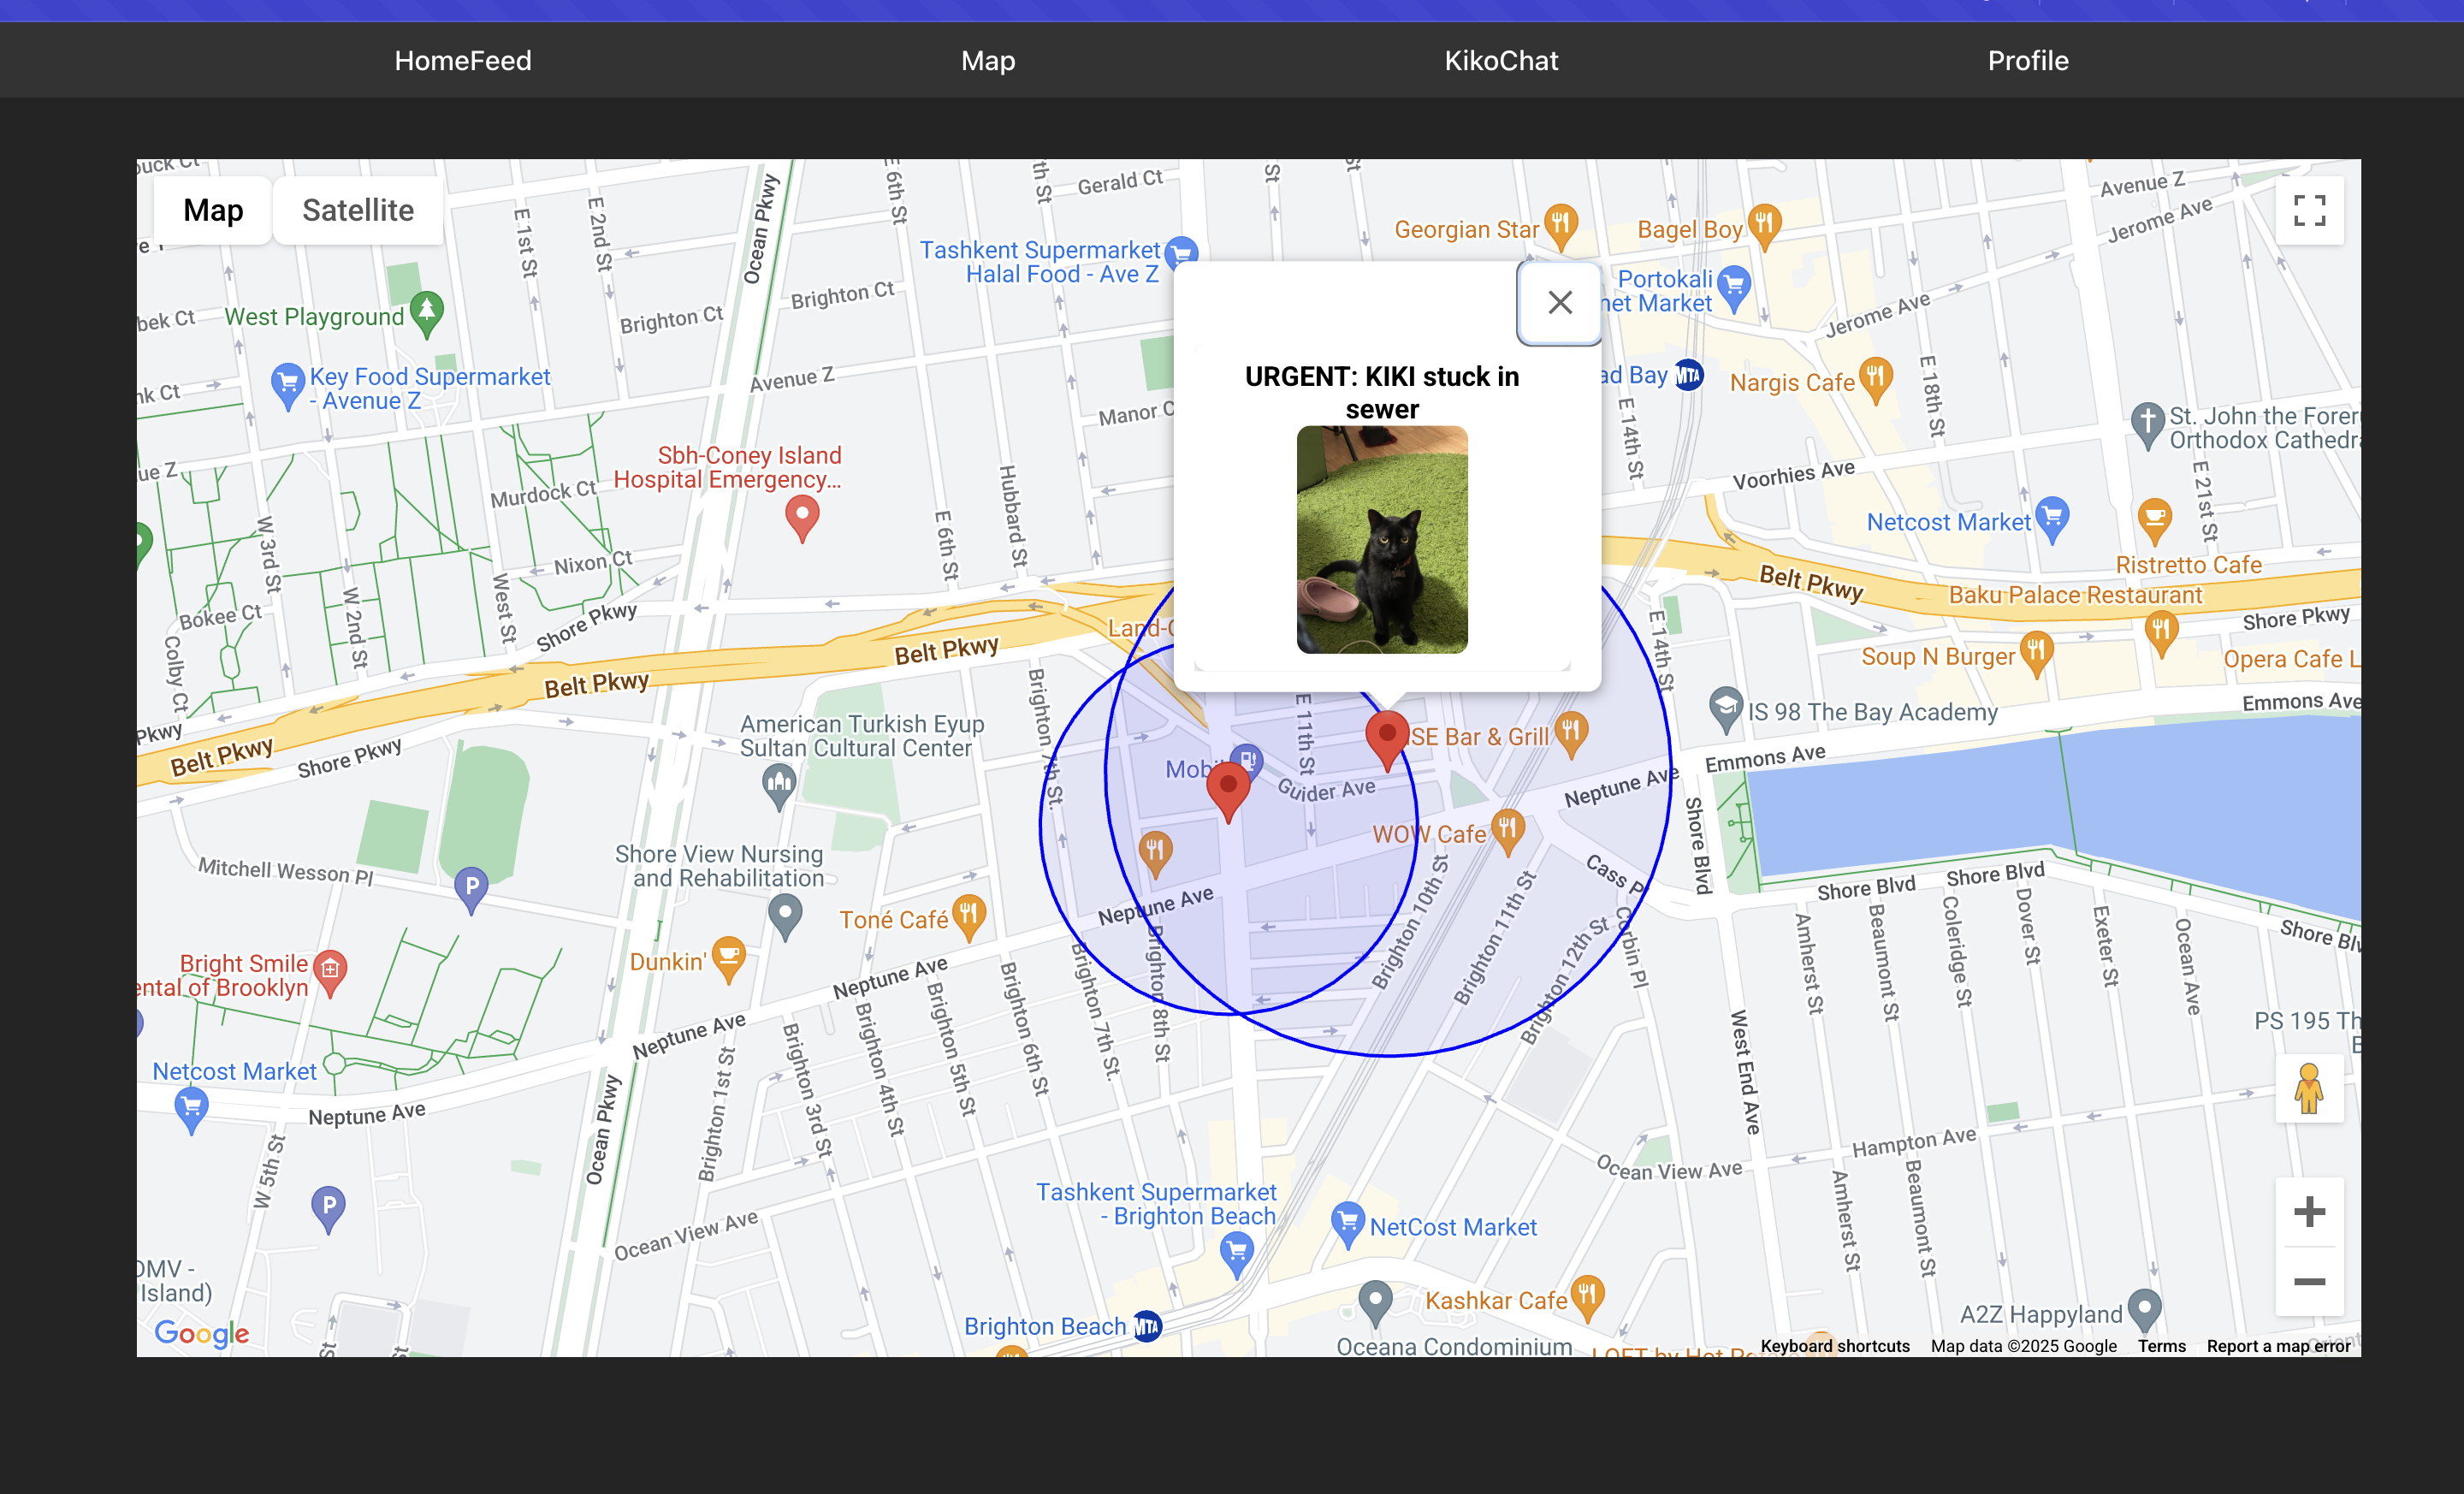This screenshot has width=2464, height=1494.
Task: Open the Profile tab
Action: click(x=2027, y=61)
